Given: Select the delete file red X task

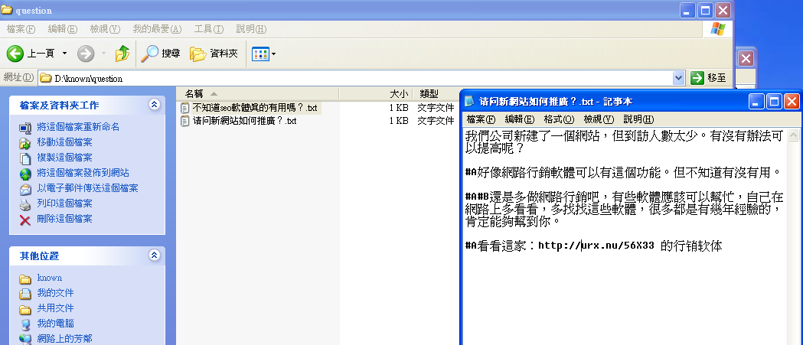Looking at the screenshot, I should [25, 220].
